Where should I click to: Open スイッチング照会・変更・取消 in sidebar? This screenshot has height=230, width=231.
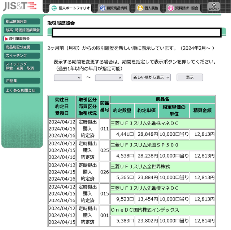click(22, 66)
